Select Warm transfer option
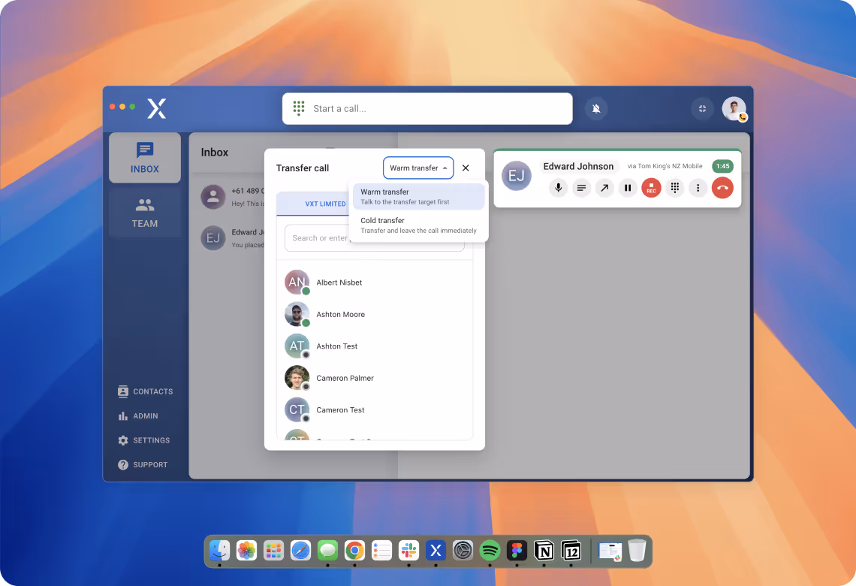 419,197
